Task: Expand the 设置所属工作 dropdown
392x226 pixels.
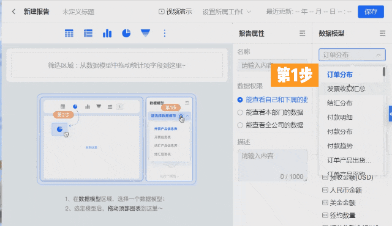Action: tap(227, 12)
